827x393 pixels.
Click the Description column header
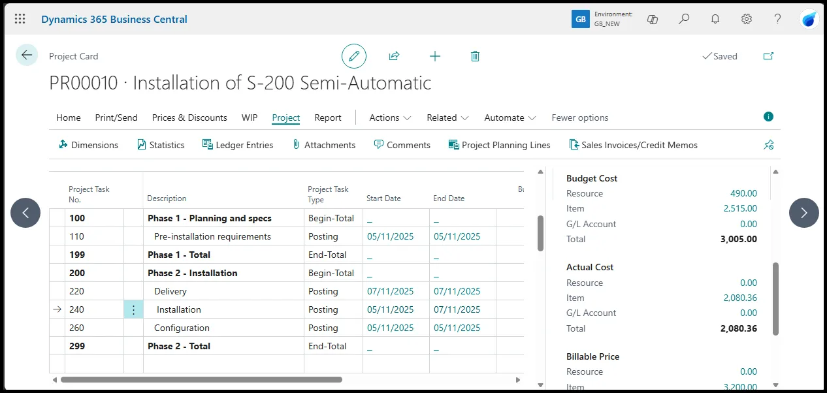pos(167,198)
